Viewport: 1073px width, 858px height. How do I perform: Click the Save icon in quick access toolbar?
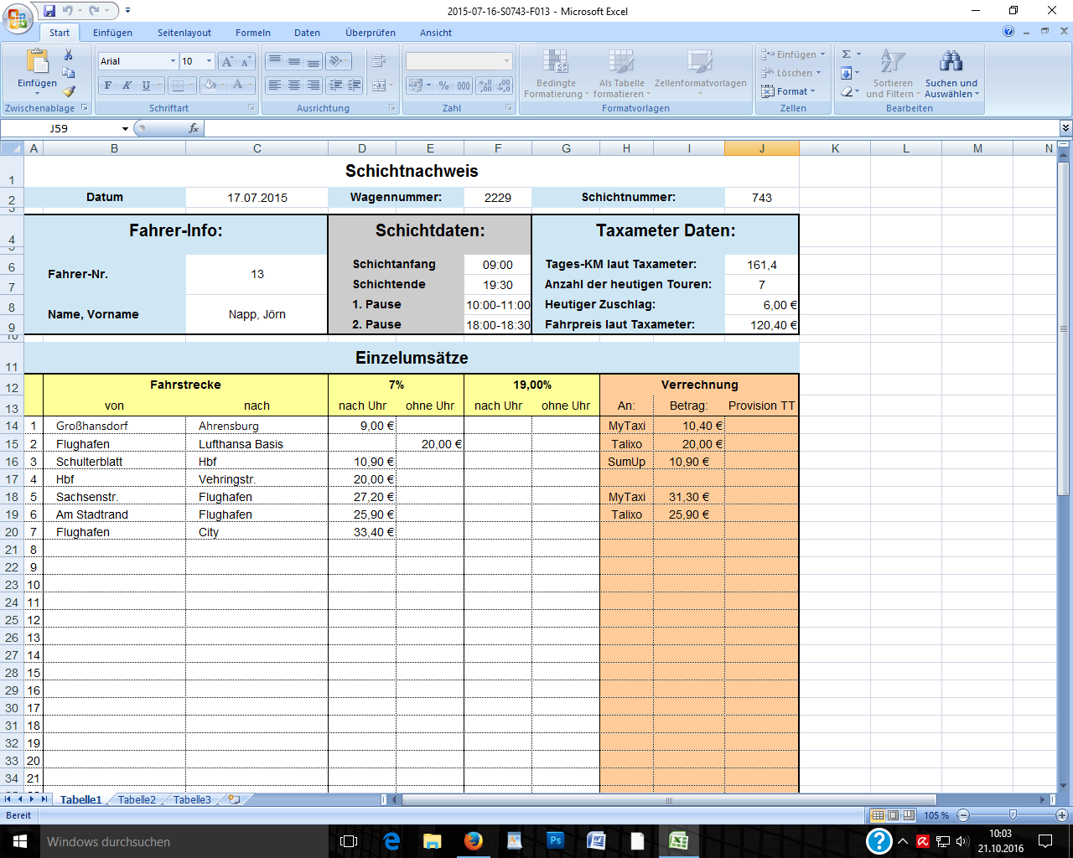[x=49, y=11]
